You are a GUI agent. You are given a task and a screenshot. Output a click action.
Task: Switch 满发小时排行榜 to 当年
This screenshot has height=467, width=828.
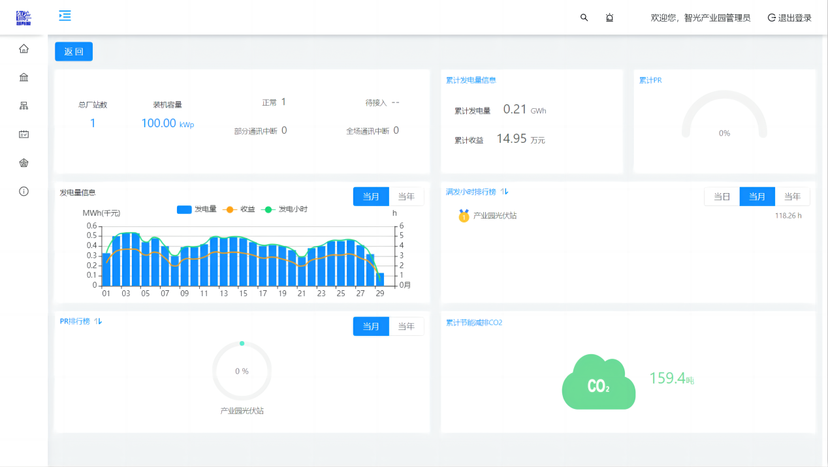tap(792, 196)
